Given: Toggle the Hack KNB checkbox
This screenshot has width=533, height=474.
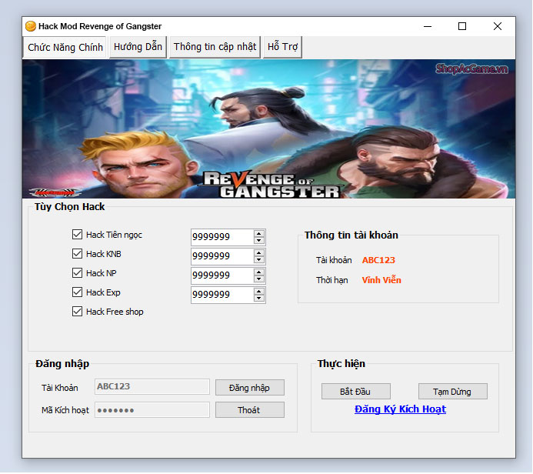Looking at the screenshot, I should click(77, 254).
